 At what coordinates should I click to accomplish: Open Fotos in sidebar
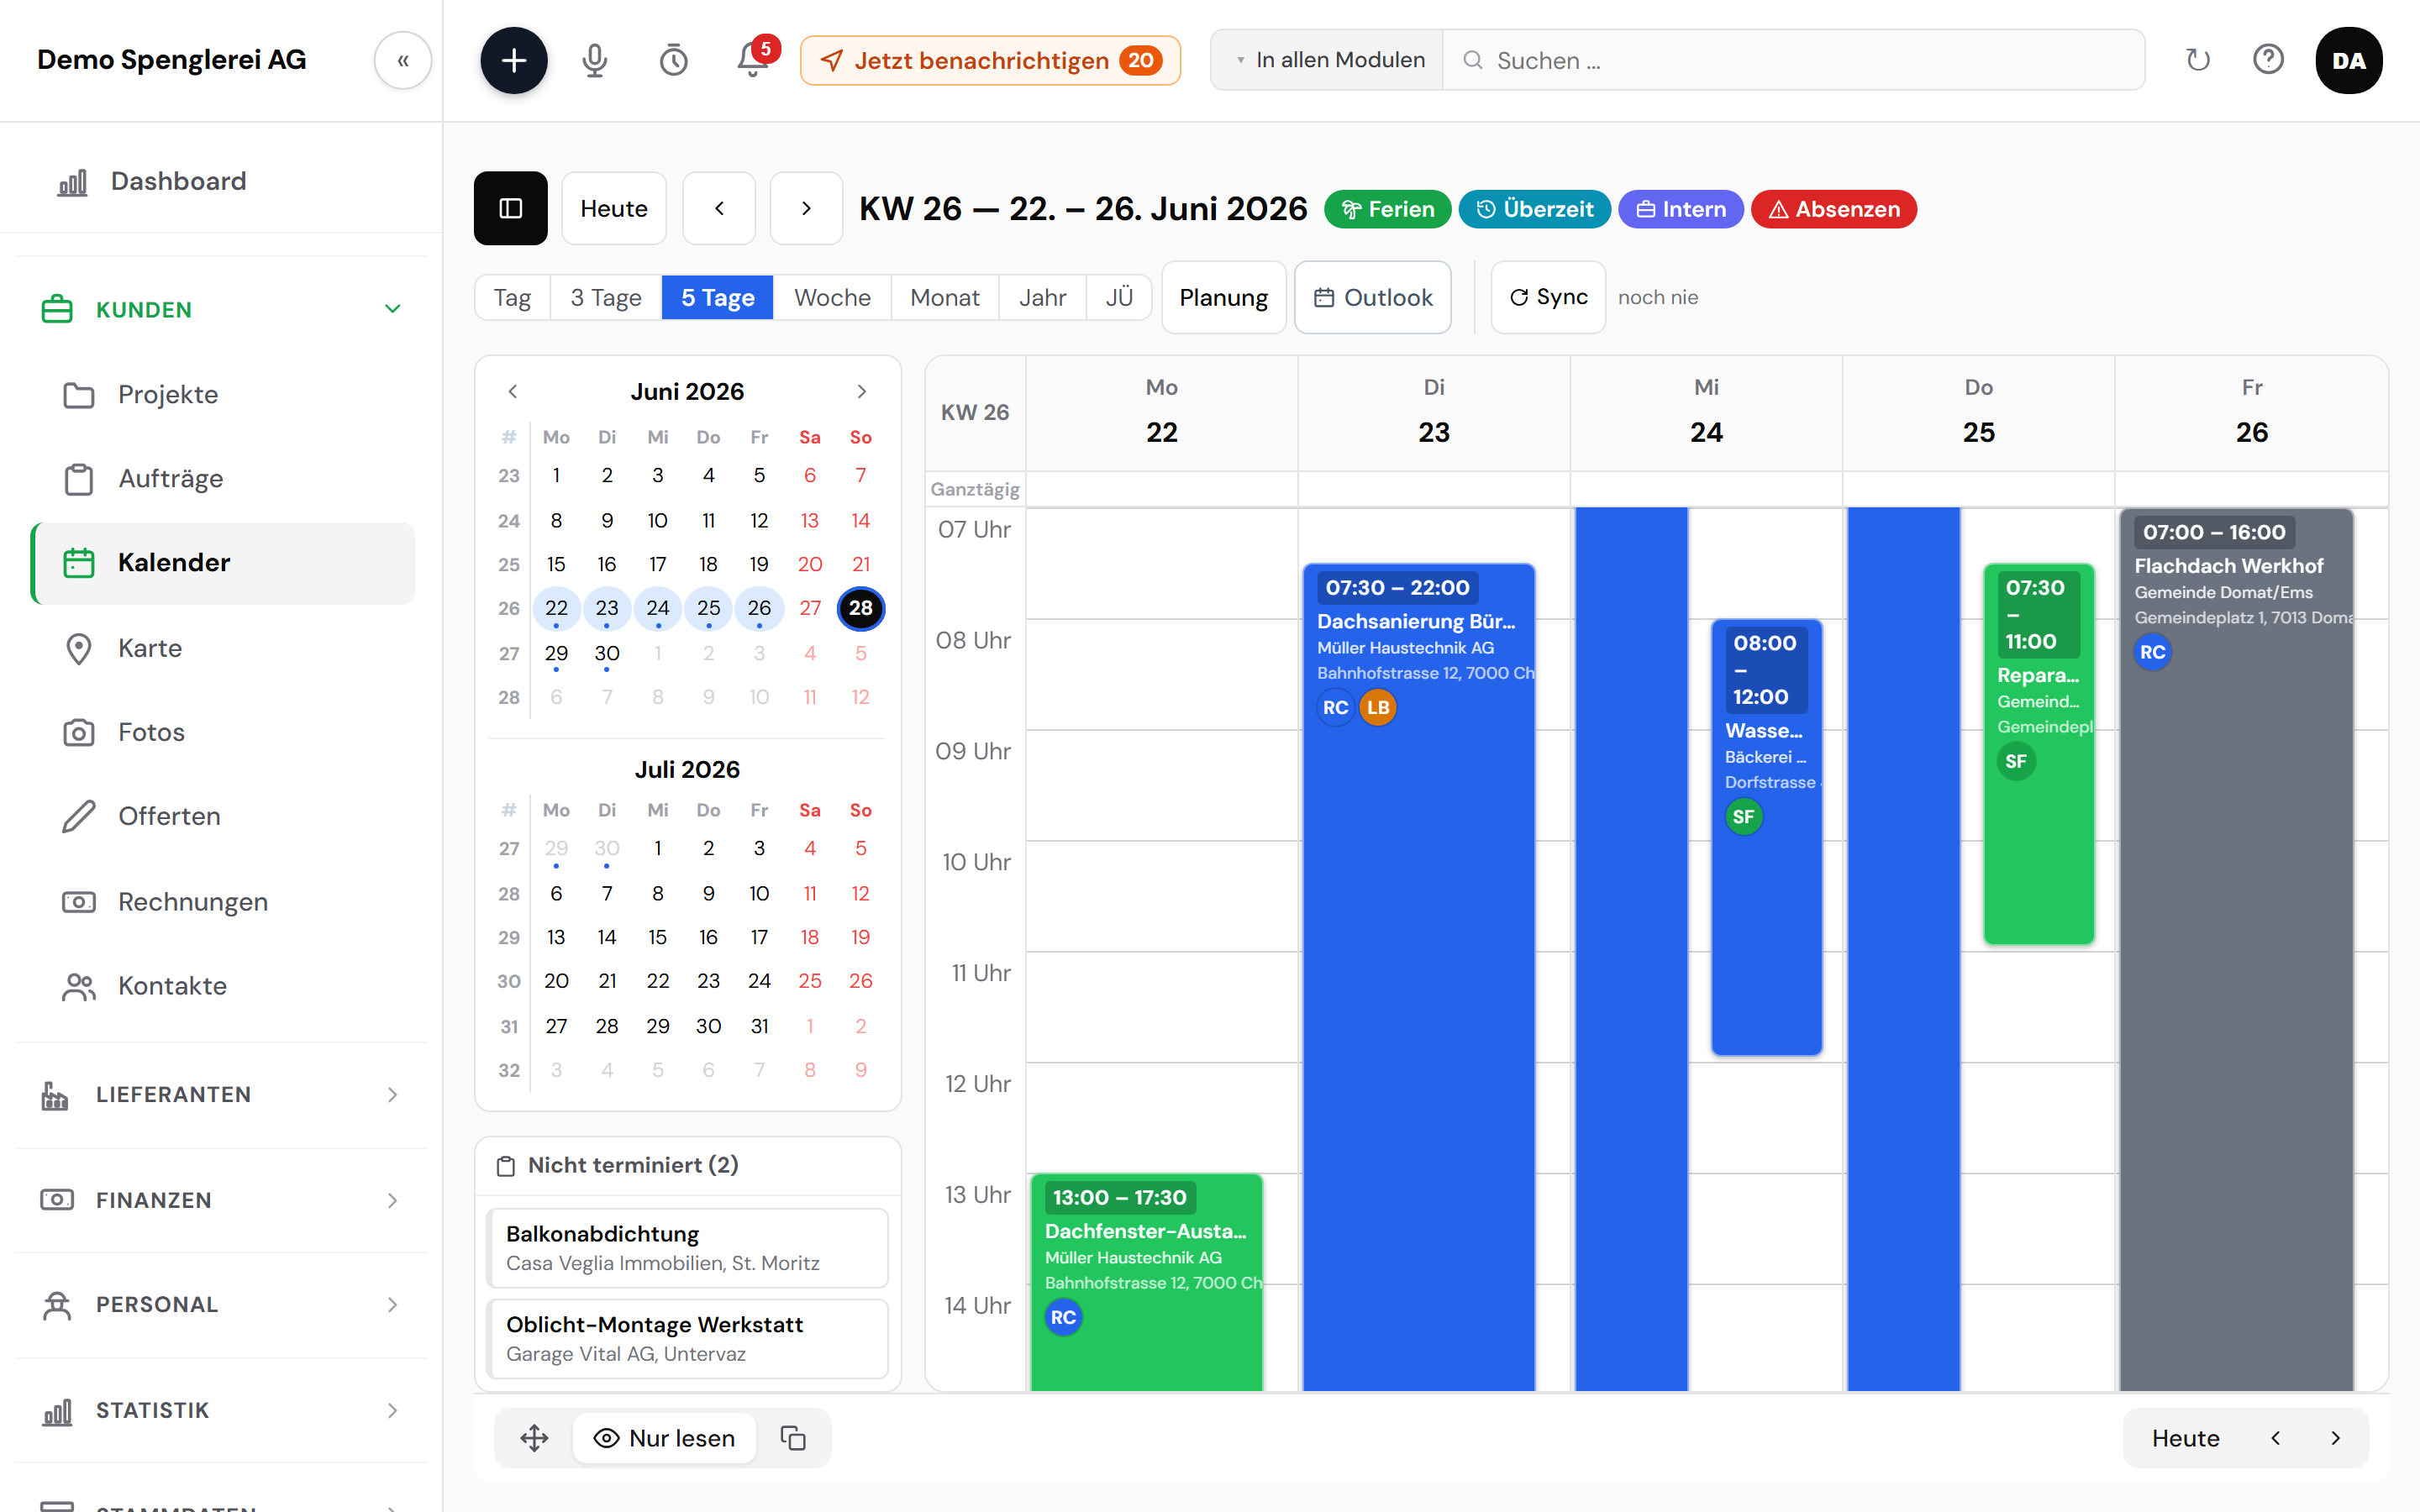pyautogui.click(x=221, y=732)
